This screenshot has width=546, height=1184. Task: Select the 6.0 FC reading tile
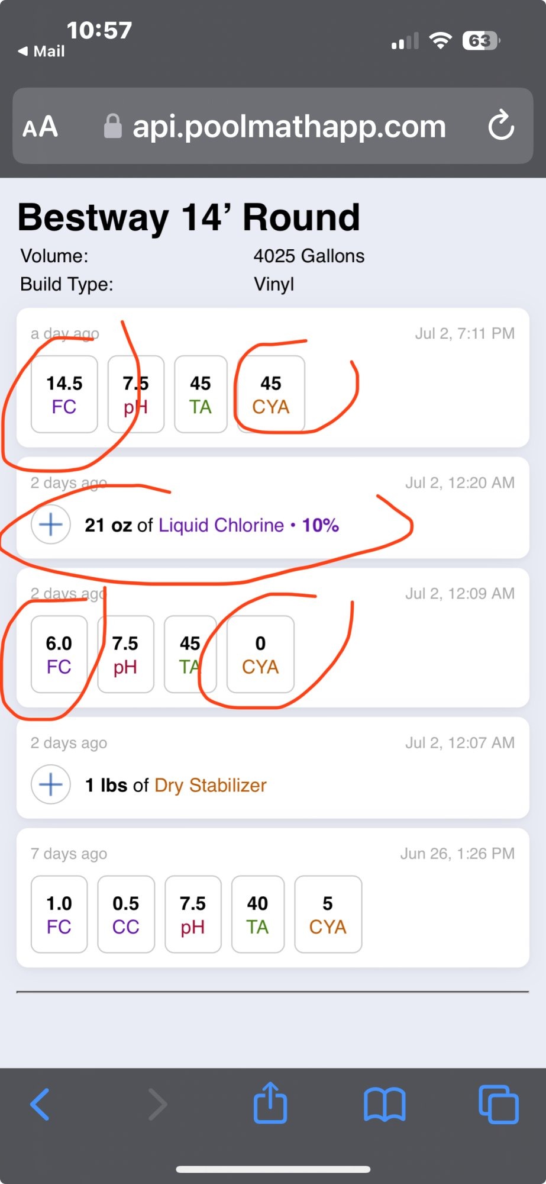[x=59, y=654]
